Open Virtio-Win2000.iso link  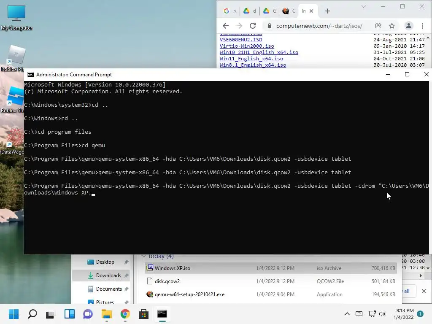pyautogui.click(x=247, y=46)
